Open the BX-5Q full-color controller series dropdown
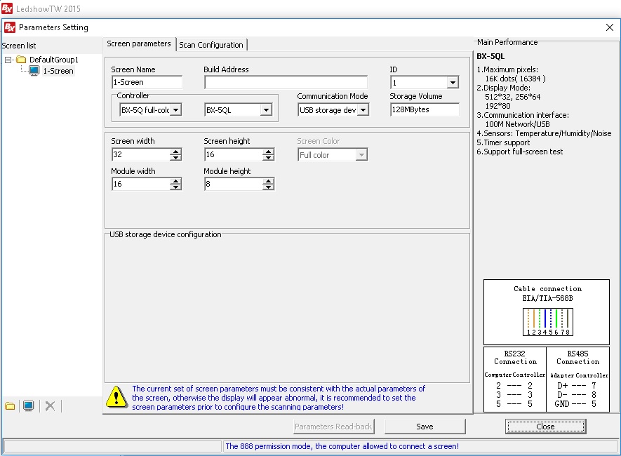 click(x=175, y=110)
